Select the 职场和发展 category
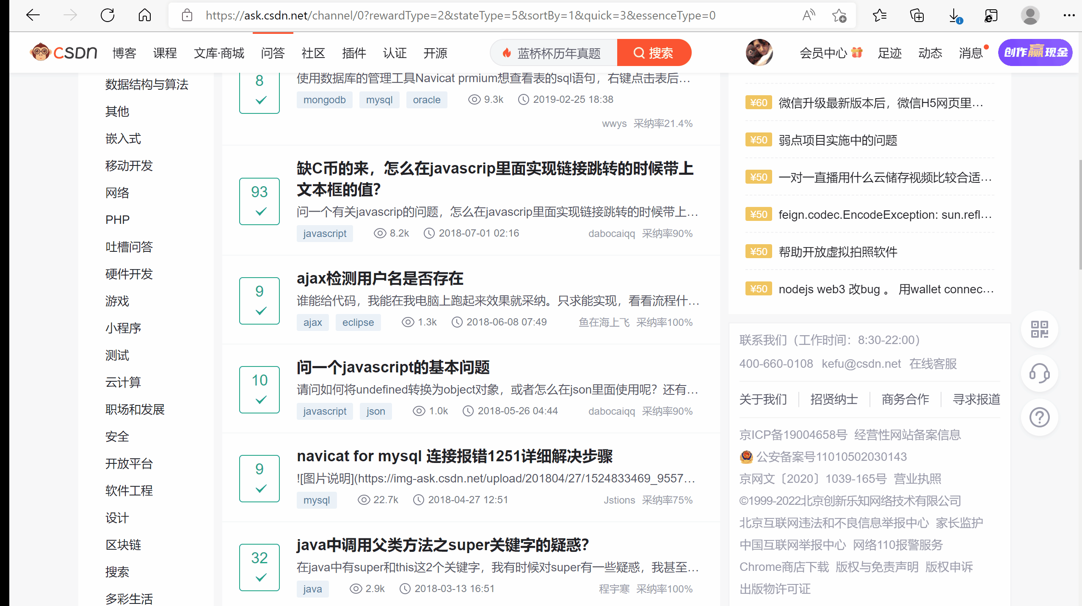The height and width of the screenshot is (606, 1082). 135,409
